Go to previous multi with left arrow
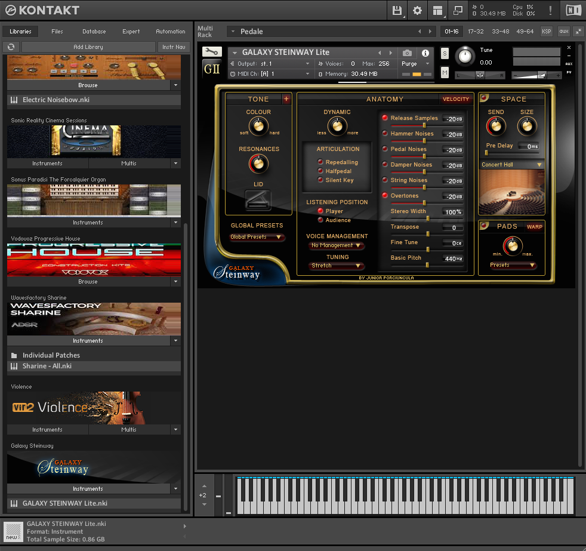The image size is (586, 551). pos(420,32)
